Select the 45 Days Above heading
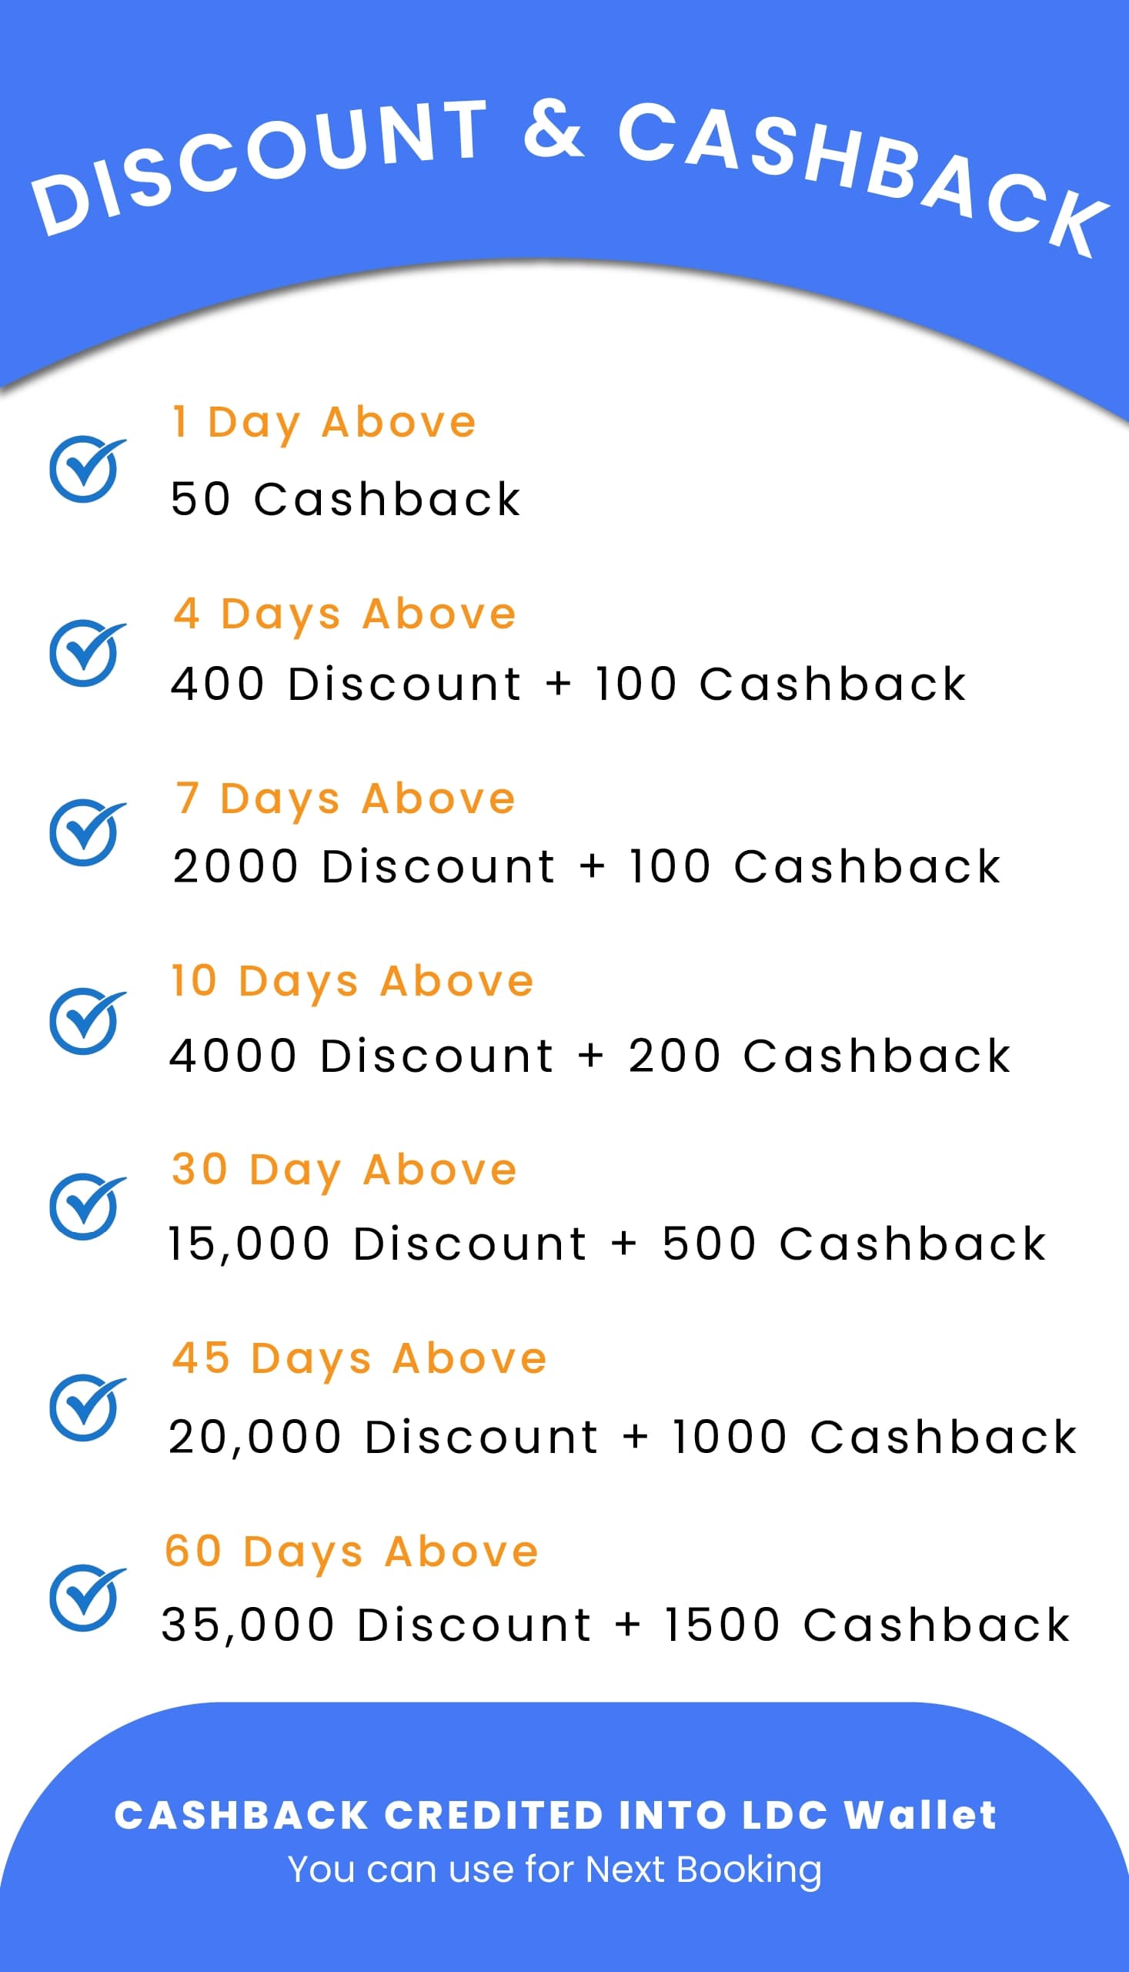This screenshot has height=1972, width=1129. pyautogui.click(x=360, y=1360)
